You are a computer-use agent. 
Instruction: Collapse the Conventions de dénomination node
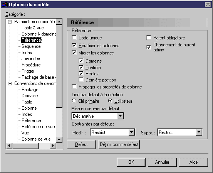pos(10,83)
